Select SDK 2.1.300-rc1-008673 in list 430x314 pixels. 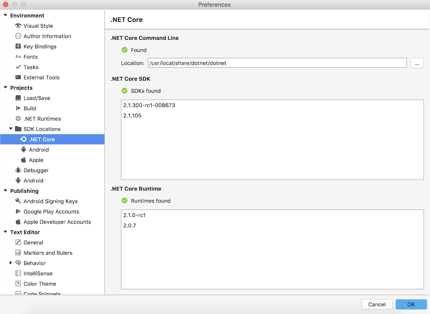tap(272, 105)
